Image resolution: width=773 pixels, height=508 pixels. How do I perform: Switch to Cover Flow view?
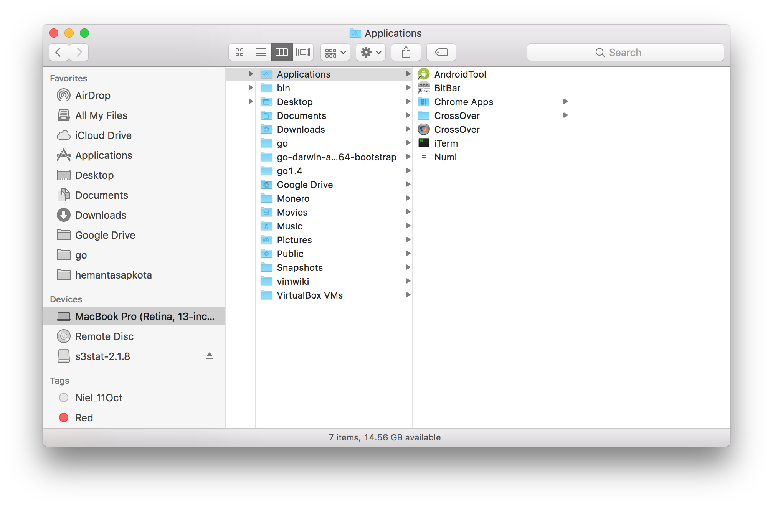(303, 52)
